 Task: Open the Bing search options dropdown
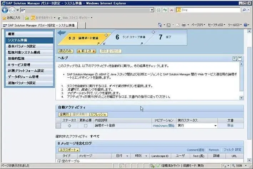(249, 10)
